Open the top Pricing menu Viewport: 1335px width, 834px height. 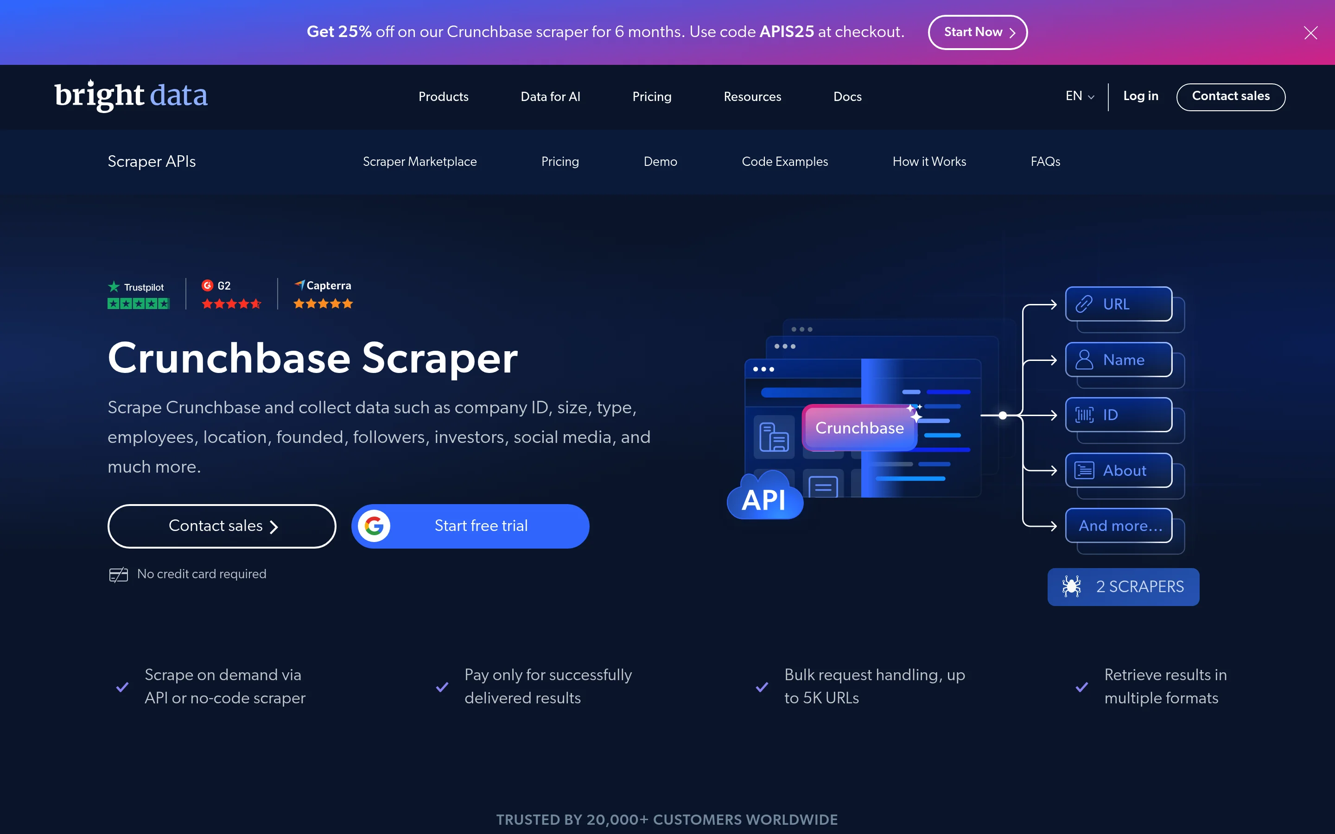651,96
